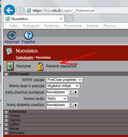Open the Failas menu
The height and width of the screenshot is (137, 128).
[x=13, y=26]
